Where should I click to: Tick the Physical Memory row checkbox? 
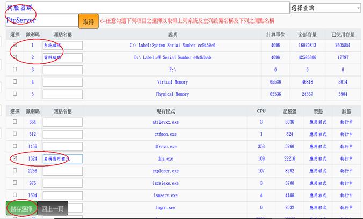(x=14, y=94)
